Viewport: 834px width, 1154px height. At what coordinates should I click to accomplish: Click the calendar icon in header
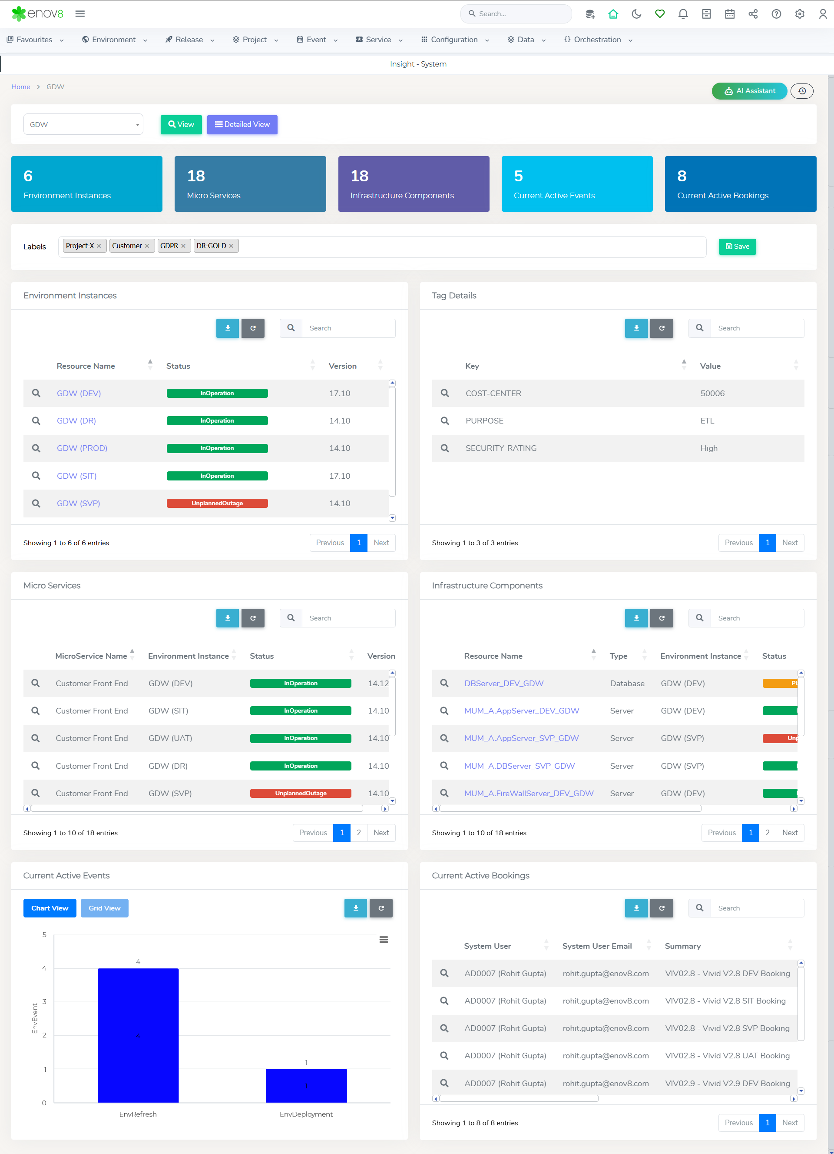(x=730, y=14)
